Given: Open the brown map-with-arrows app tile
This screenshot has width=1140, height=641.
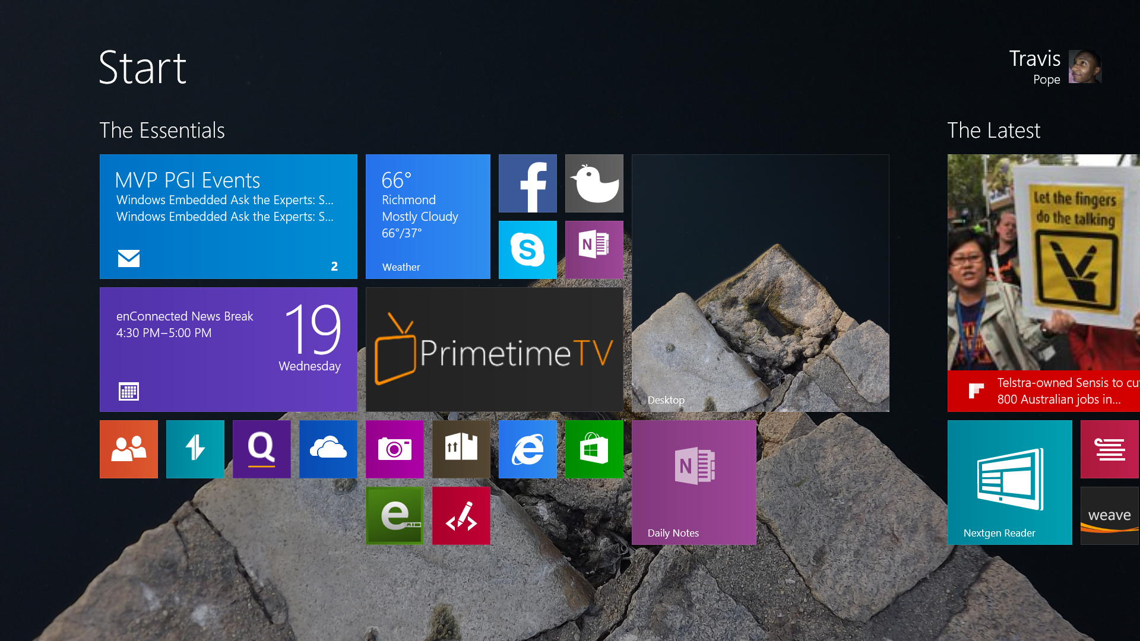Looking at the screenshot, I should (x=461, y=449).
